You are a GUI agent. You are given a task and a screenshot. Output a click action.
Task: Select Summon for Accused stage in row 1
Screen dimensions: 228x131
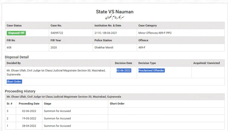click(x=57, y=126)
